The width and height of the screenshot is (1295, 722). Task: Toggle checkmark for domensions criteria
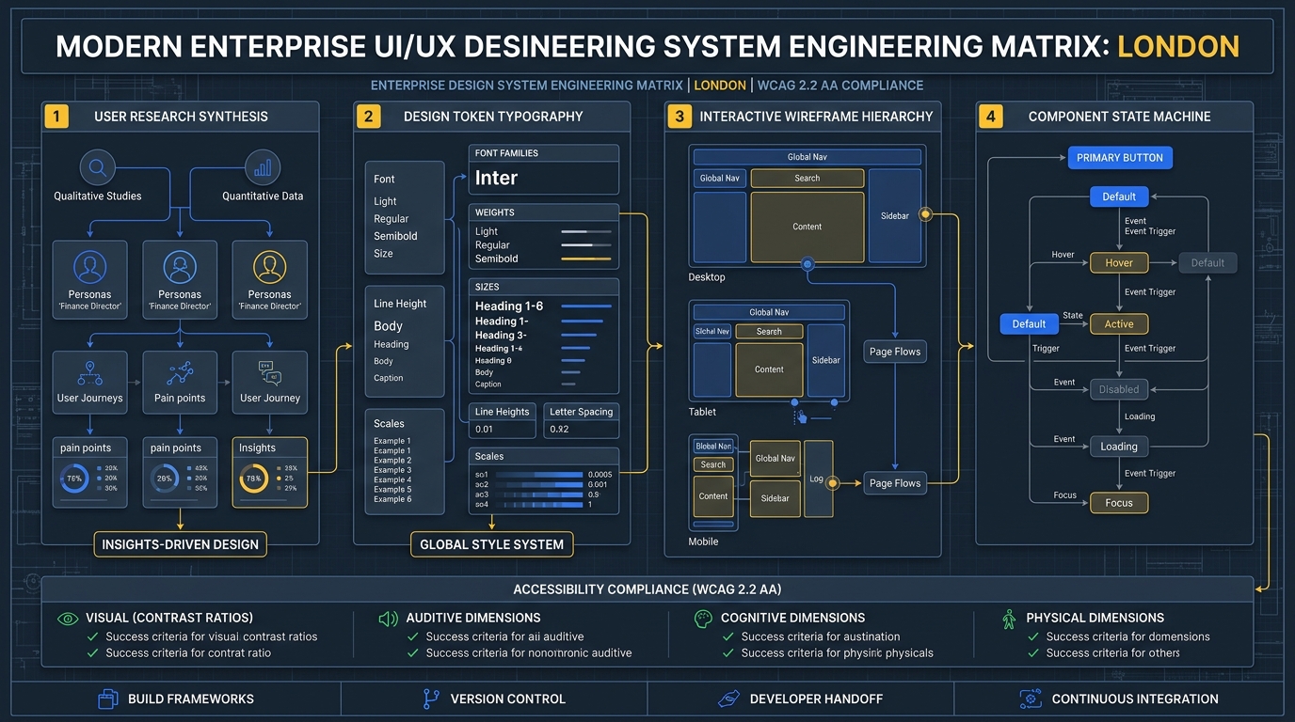pyautogui.click(x=1032, y=636)
